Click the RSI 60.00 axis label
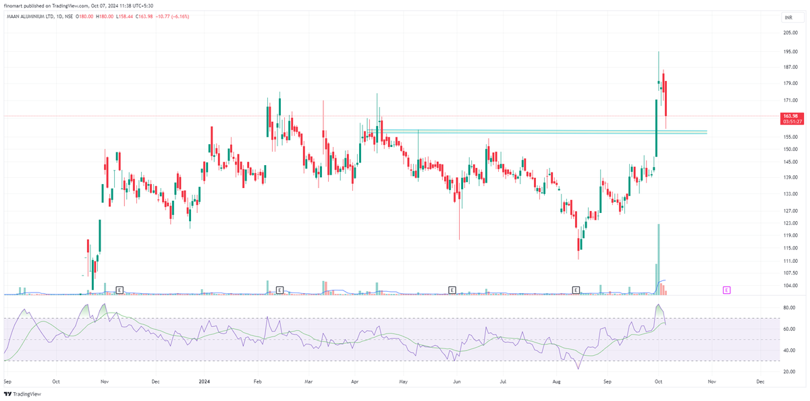Image resolution: width=810 pixels, height=401 pixels. (x=790, y=329)
